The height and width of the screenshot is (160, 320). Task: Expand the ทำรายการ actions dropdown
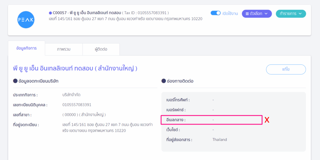pyautogui.click(x=291, y=13)
